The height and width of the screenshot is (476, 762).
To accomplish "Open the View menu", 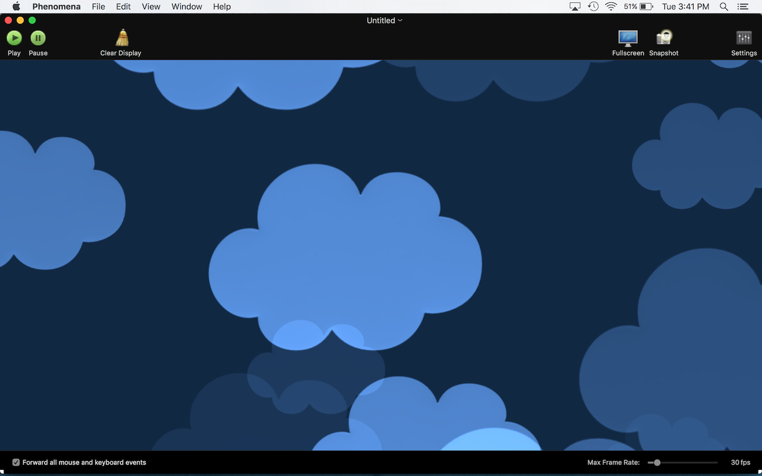I will point(151,7).
